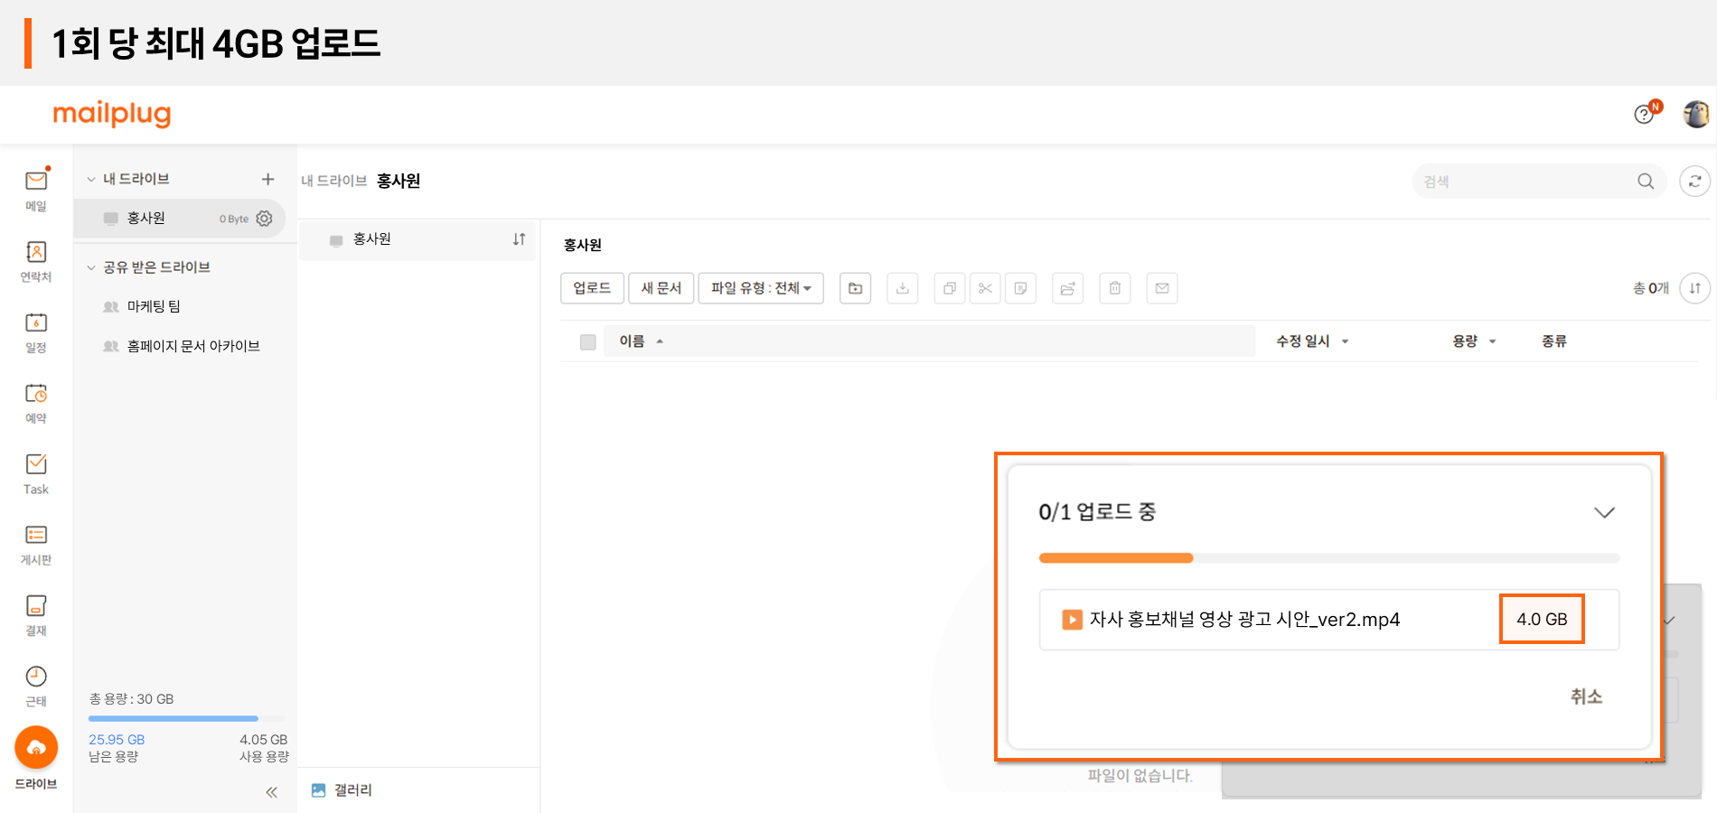The height and width of the screenshot is (813, 1717).
Task: Click the 종류 column header
Action: coord(1554,341)
